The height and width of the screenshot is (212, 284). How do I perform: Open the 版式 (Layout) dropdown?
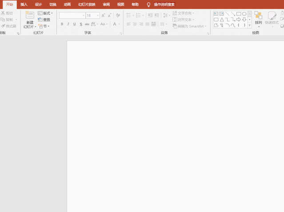(x=45, y=13)
